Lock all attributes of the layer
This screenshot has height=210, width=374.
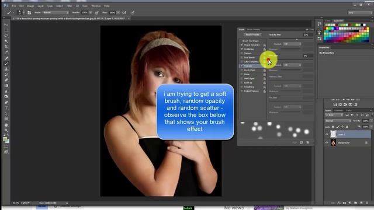coord(347,127)
